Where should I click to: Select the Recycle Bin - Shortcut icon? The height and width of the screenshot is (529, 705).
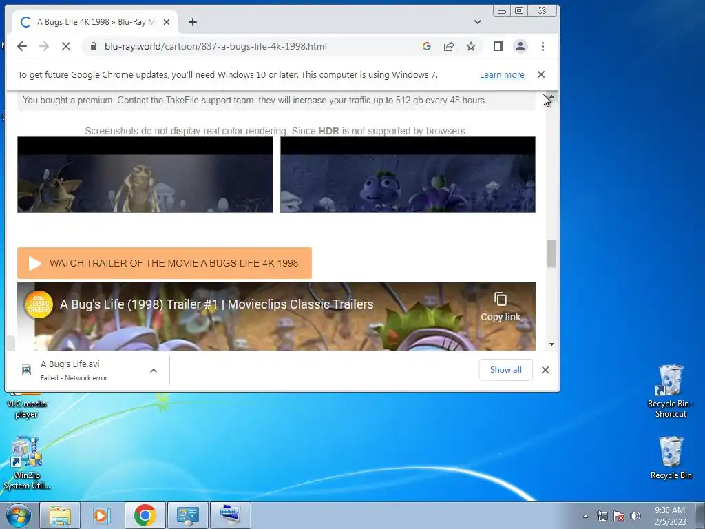tap(671, 391)
